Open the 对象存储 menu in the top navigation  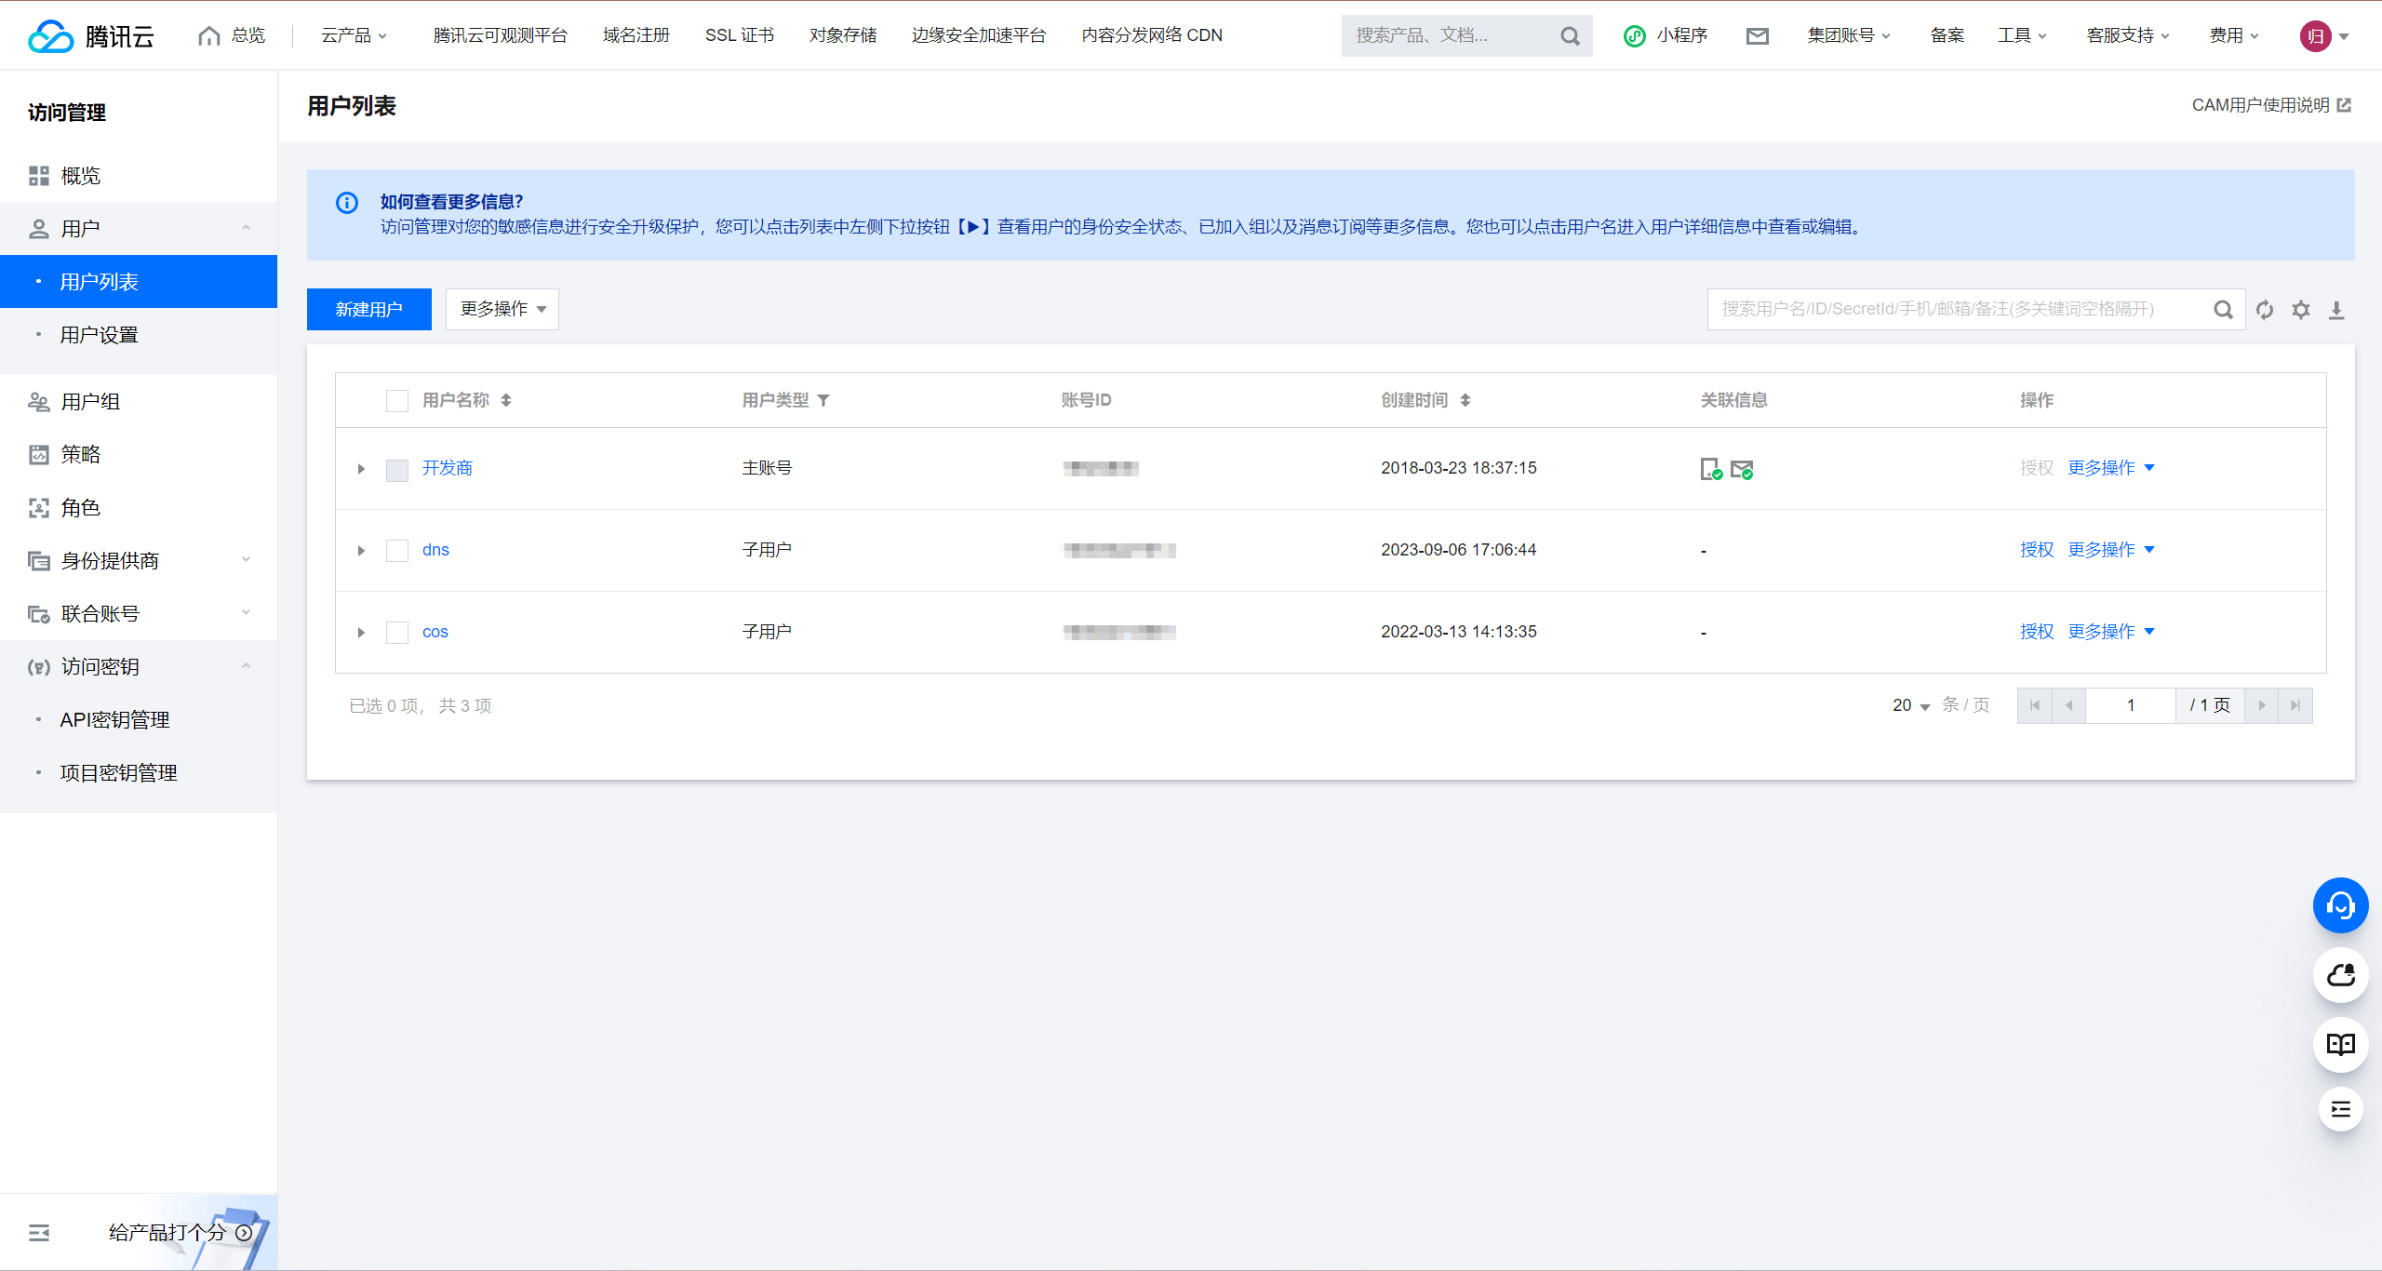tap(843, 35)
